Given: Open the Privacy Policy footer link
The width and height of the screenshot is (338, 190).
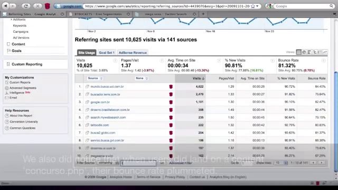Looking at the screenshot, I should pyautogui.click(x=175, y=177).
